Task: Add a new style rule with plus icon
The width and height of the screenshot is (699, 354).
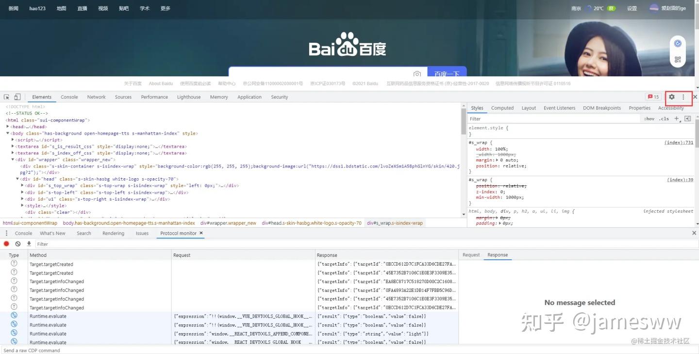Action: click(677, 118)
